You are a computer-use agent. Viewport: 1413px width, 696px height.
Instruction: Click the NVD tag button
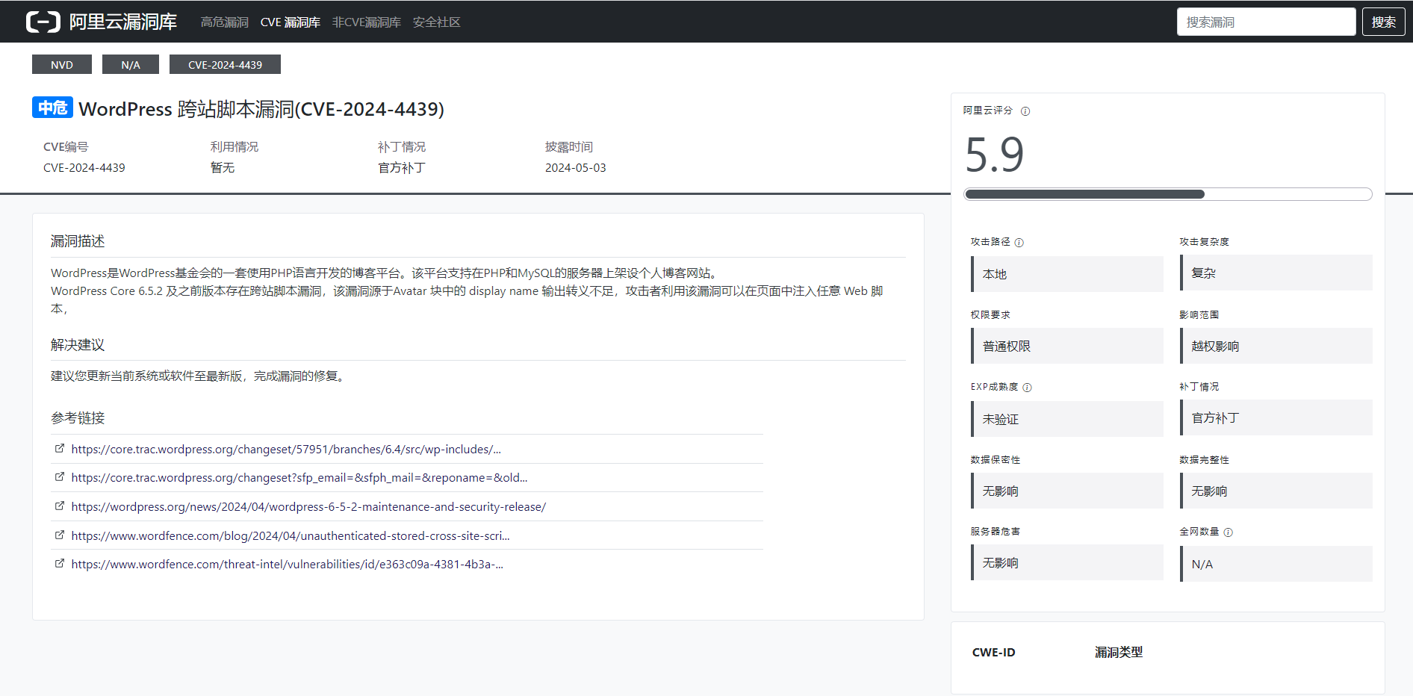pos(62,64)
